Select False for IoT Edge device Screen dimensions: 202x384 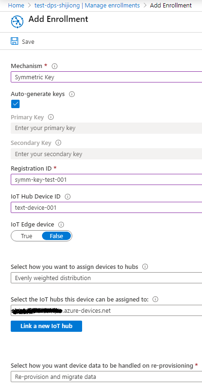(56, 236)
